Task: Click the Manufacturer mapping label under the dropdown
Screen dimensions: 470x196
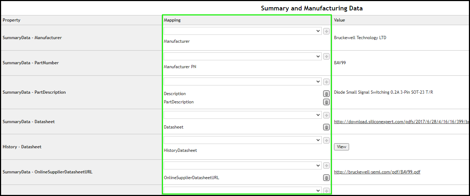Action: (177, 41)
